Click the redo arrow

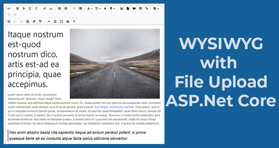pyautogui.click(x=15, y=15)
